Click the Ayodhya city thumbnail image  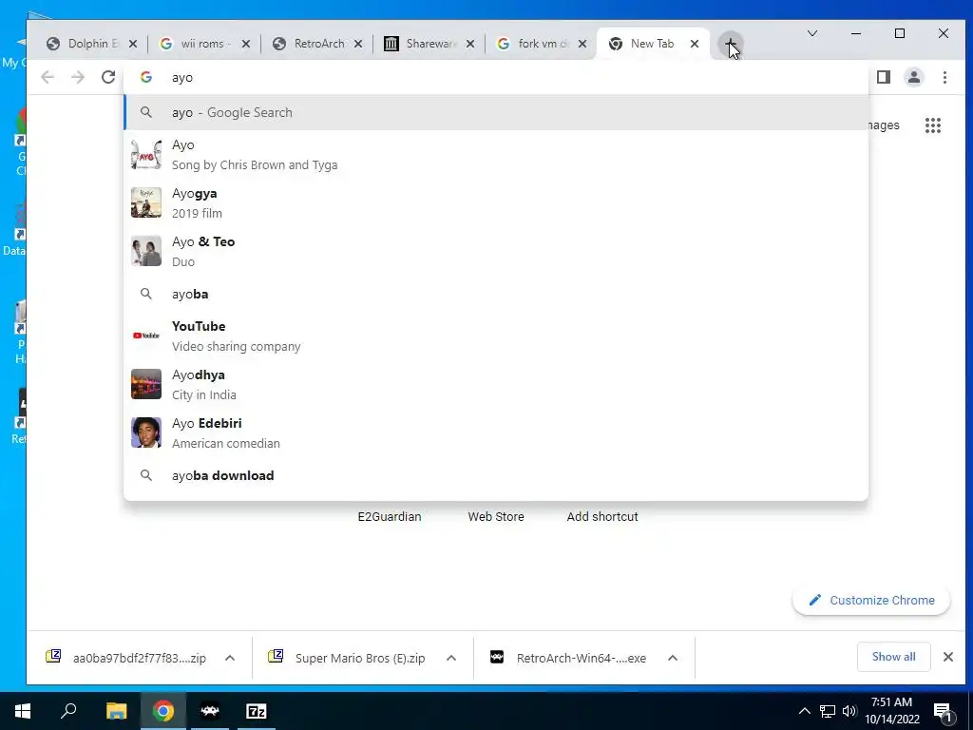146,384
